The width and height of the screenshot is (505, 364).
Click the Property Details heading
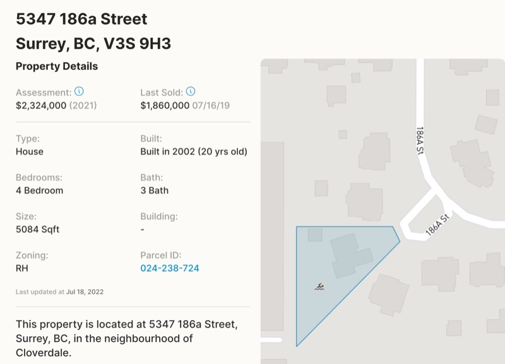57,66
